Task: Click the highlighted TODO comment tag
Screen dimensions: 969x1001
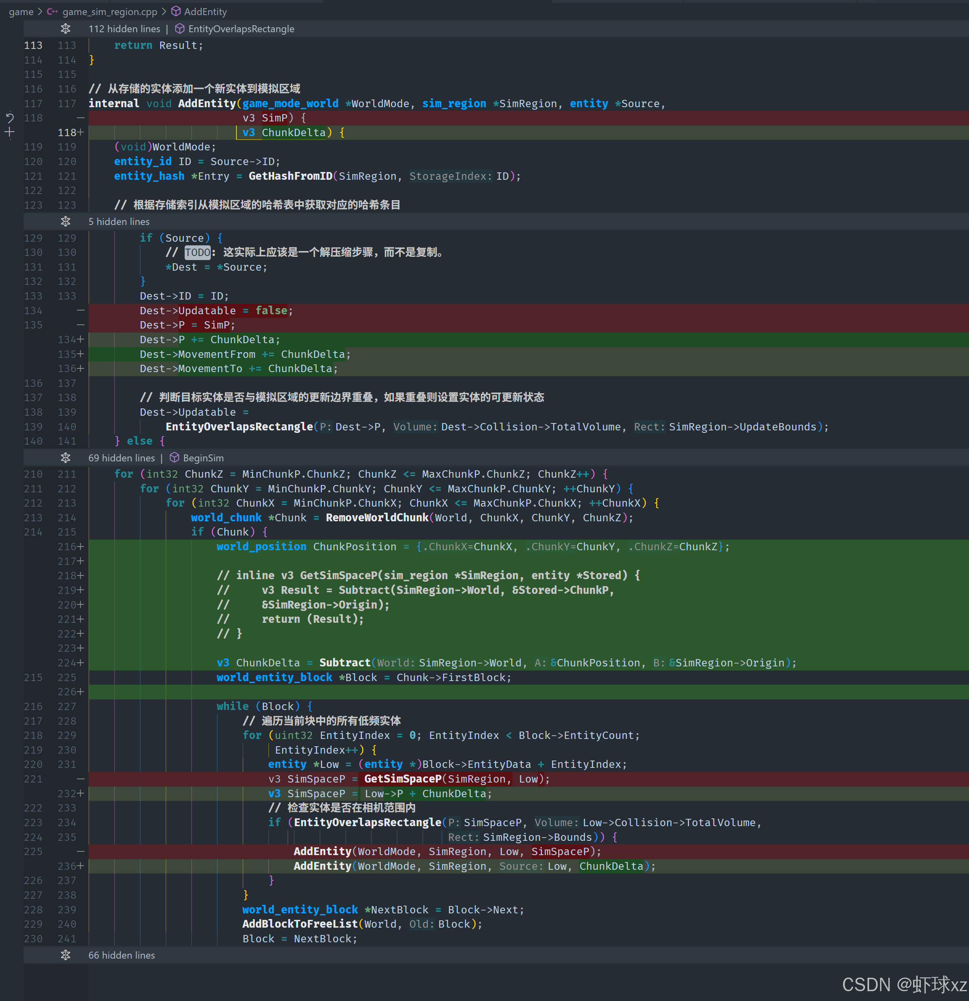Action: [x=197, y=252]
